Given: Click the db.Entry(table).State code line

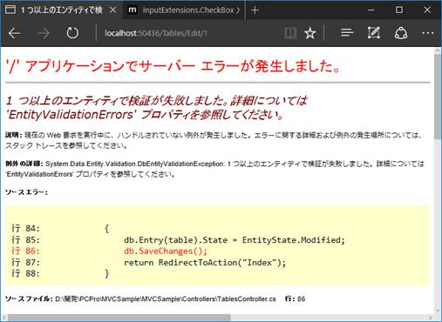Looking at the screenshot, I should 235,240.
